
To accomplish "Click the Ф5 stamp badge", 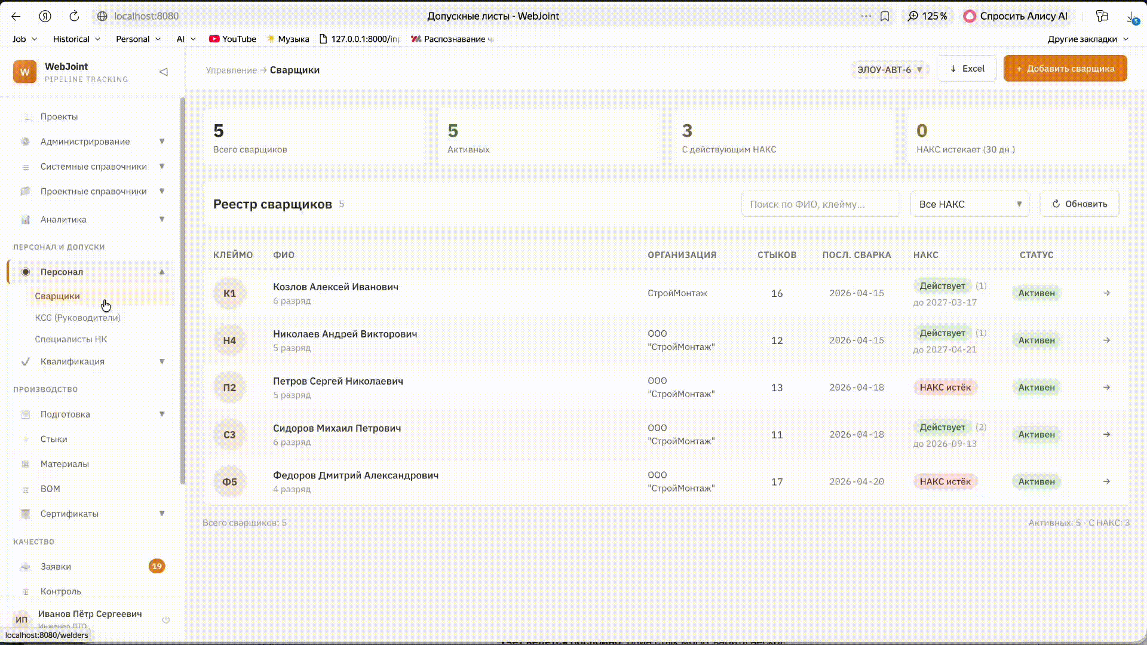I will pyautogui.click(x=229, y=482).
